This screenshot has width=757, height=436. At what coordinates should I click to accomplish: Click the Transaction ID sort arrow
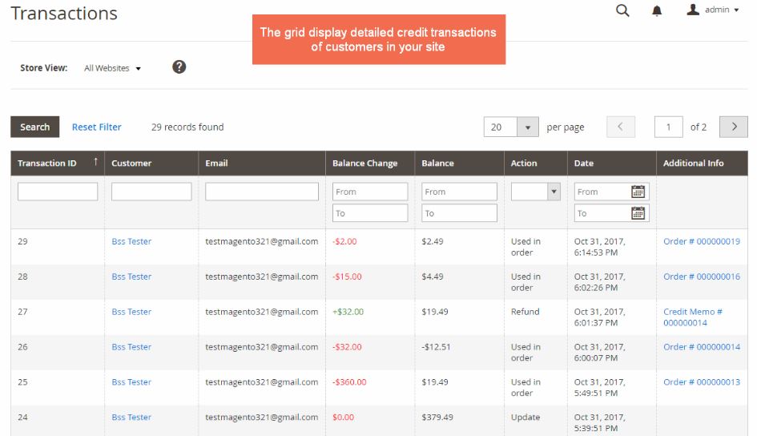coord(96,163)
